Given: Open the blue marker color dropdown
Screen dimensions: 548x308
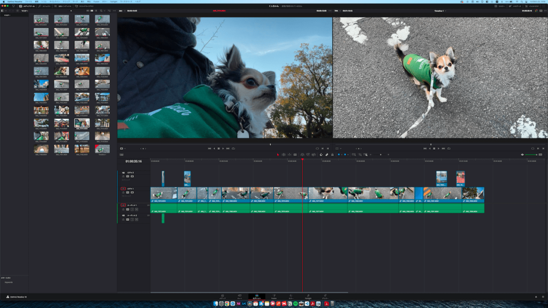Looking at the screenshot, I should click(348, 155).
